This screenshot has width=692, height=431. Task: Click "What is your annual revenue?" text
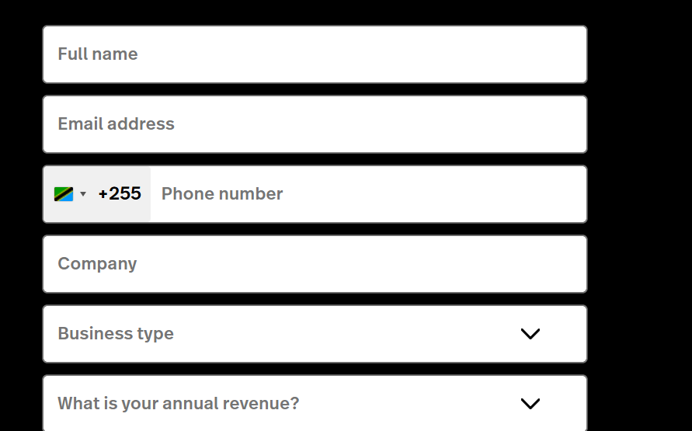[179, 403]
